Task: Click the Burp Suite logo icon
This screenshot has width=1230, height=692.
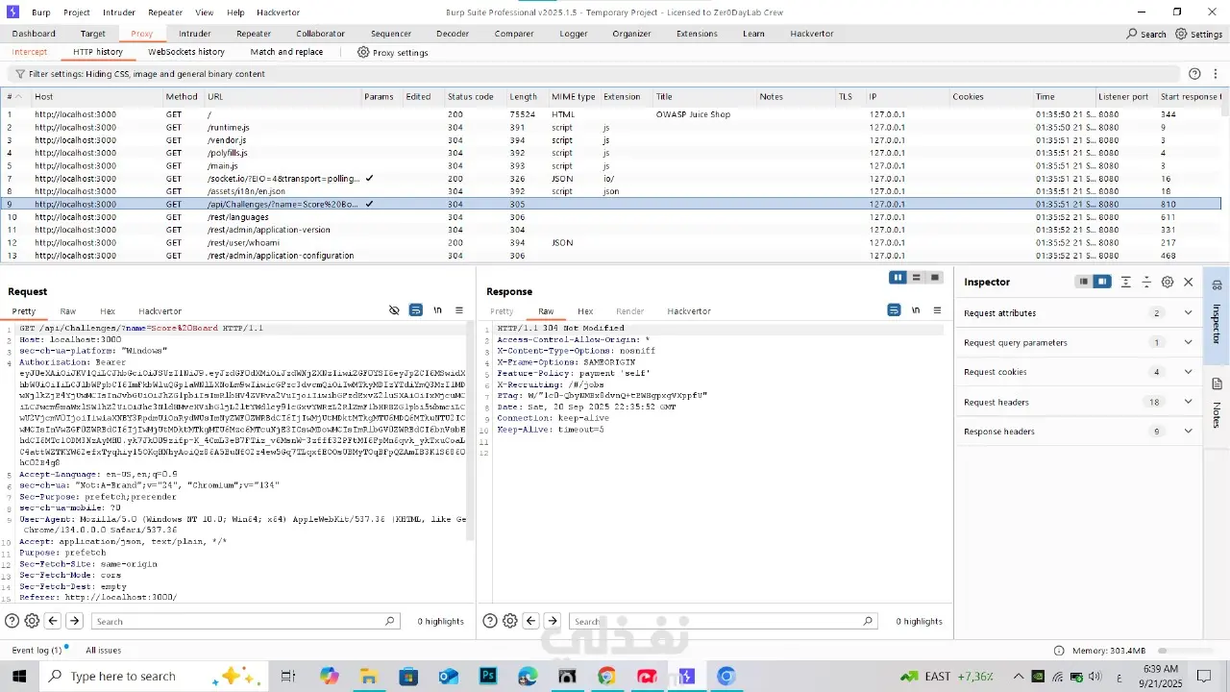Action: point(13,12)
